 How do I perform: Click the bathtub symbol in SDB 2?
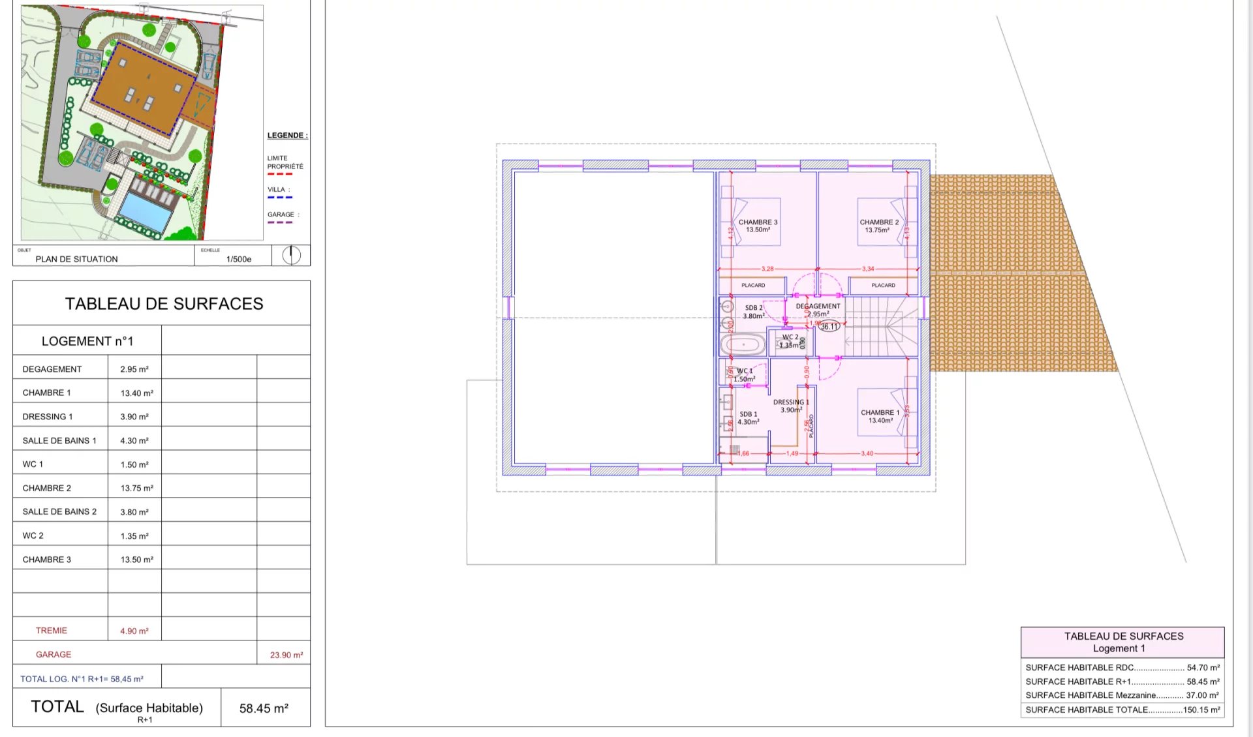pos(743,344)
